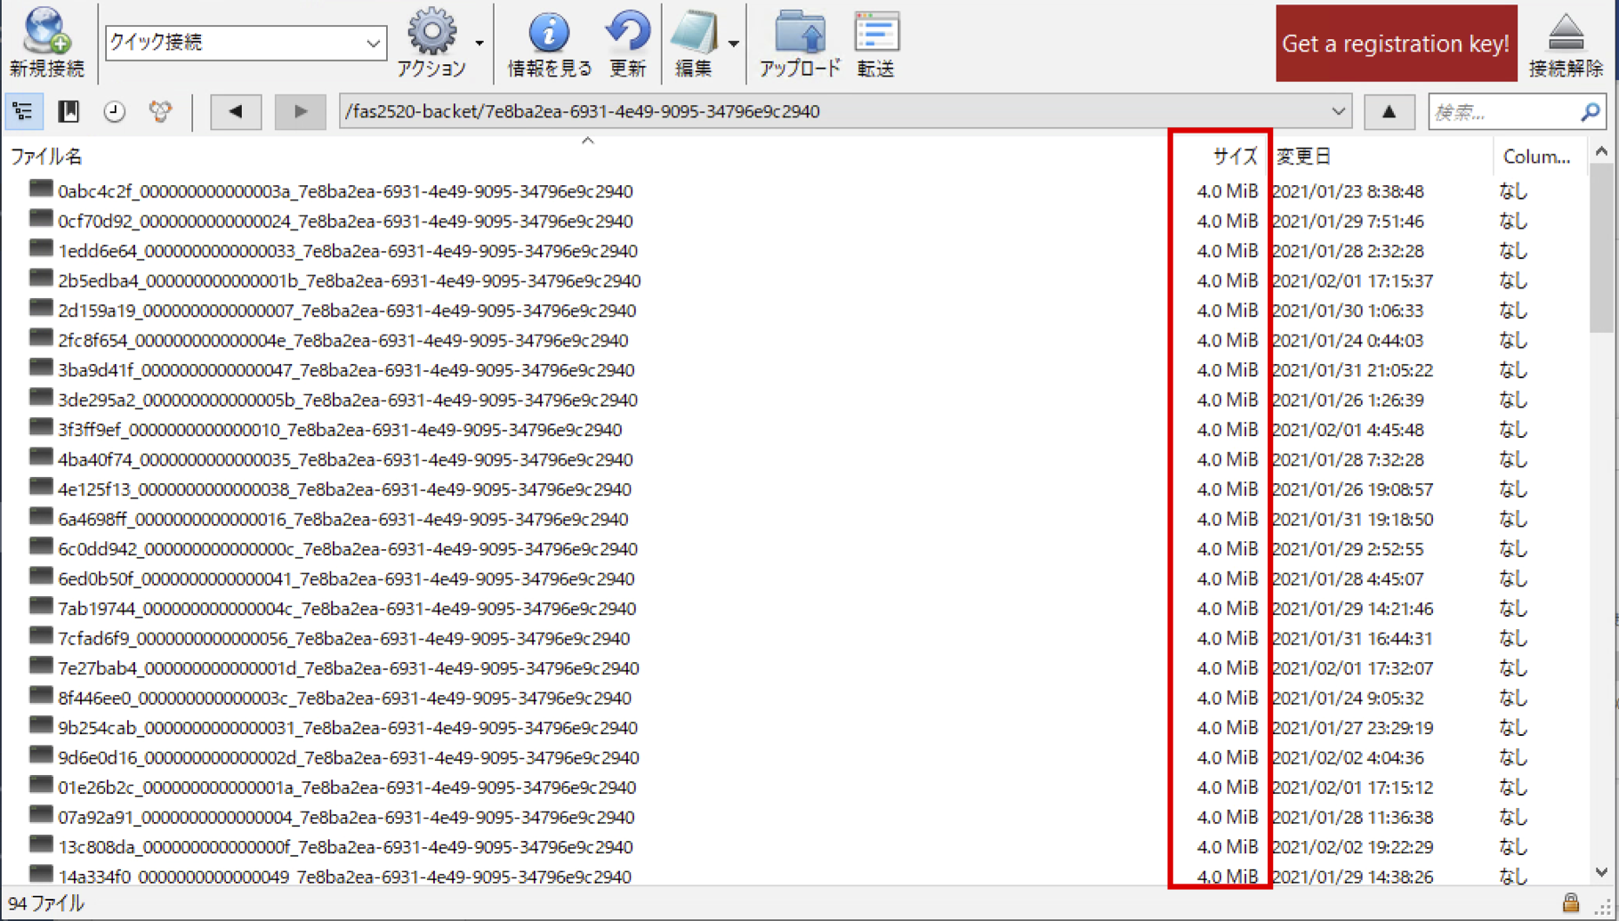Go back with the left arrow button
This screenshot has height=921, width=1619.
point(236,111)
